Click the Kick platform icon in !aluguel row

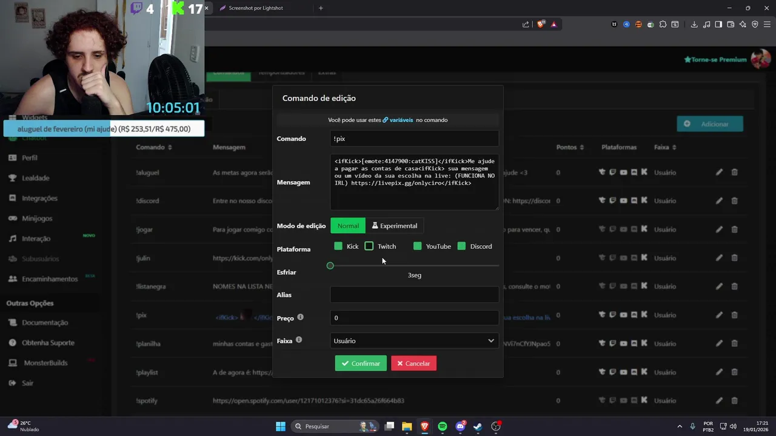pos(644,172)
